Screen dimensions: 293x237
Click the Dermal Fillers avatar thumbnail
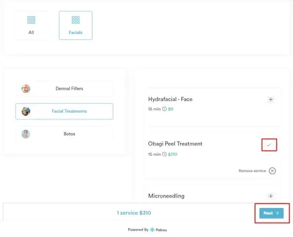tap(26, 89)
